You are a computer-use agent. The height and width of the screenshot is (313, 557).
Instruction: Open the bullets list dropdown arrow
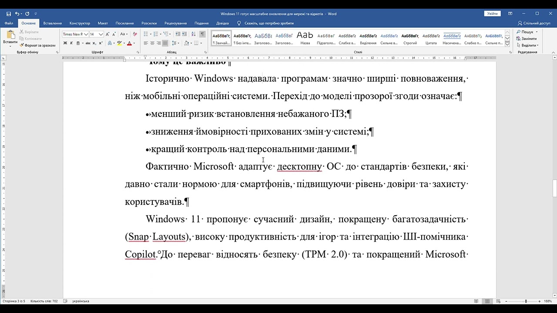pos(151,34)
